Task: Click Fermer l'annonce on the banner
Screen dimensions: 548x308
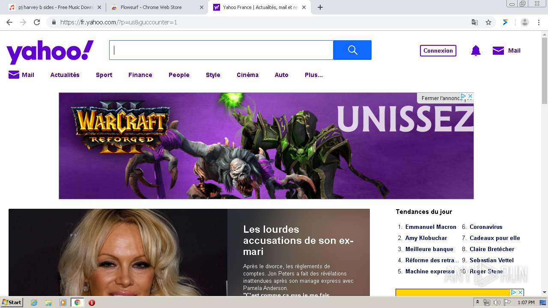Action: pos(441,98)
